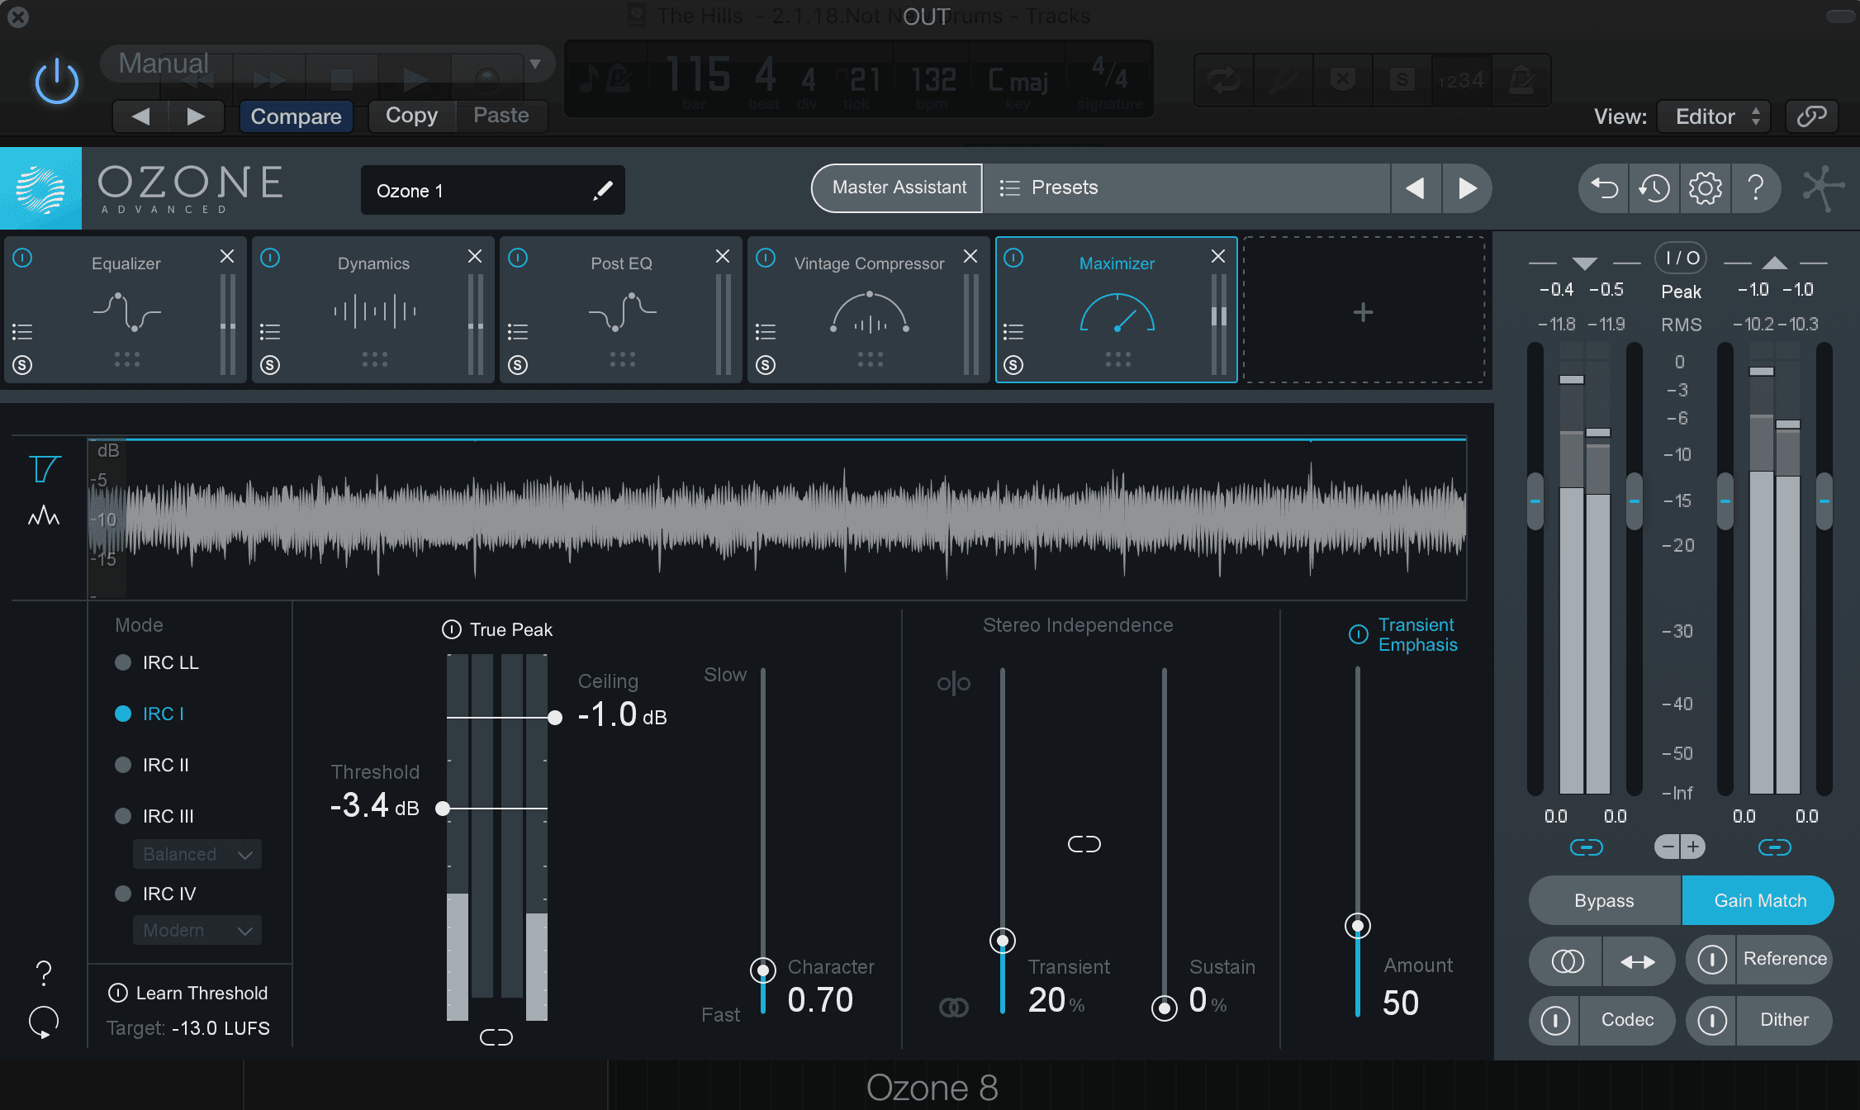Open the I/O meter options
Viewport: 1860px width, 1110px height.
pos(1681,258)
